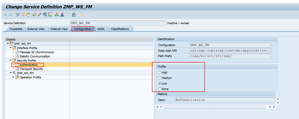Screen dimensions: 299x119
Task: Click the Navigation Stack toolbar icon
Action: click(x=62, y=15)
